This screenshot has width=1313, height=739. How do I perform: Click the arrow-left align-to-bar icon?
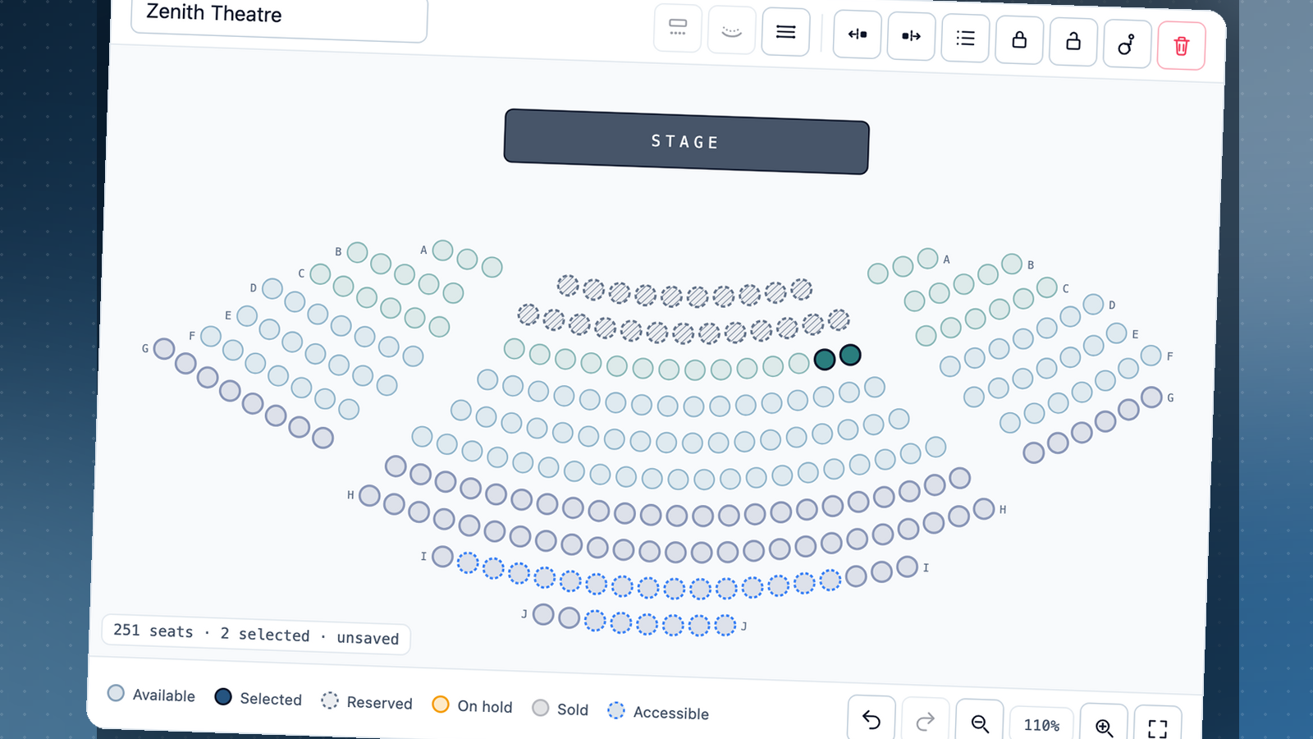click(858, 34)
